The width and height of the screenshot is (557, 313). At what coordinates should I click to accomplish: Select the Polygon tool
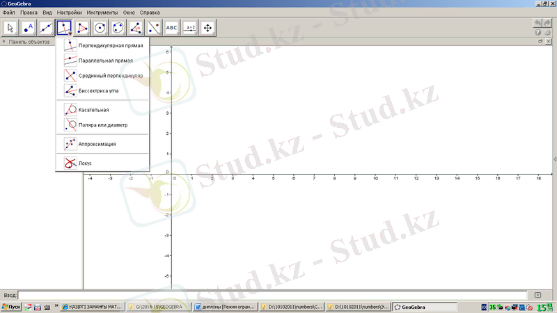click(82, 28)
